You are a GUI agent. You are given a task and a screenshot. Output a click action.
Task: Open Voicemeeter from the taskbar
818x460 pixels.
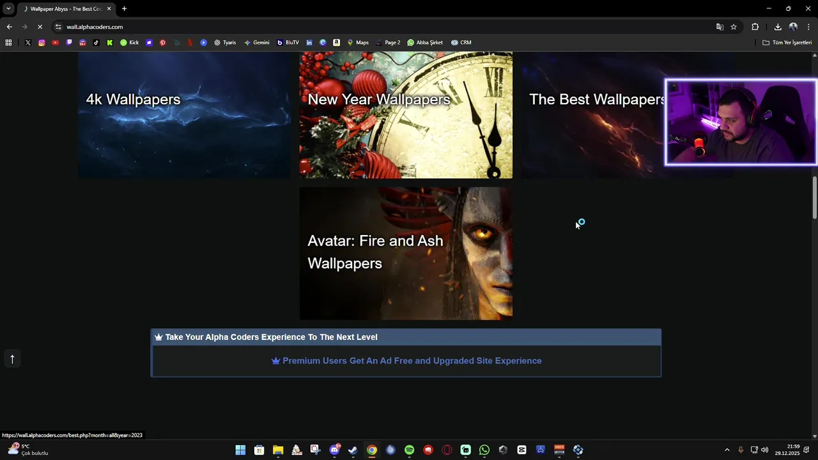[x=559, y=450]
